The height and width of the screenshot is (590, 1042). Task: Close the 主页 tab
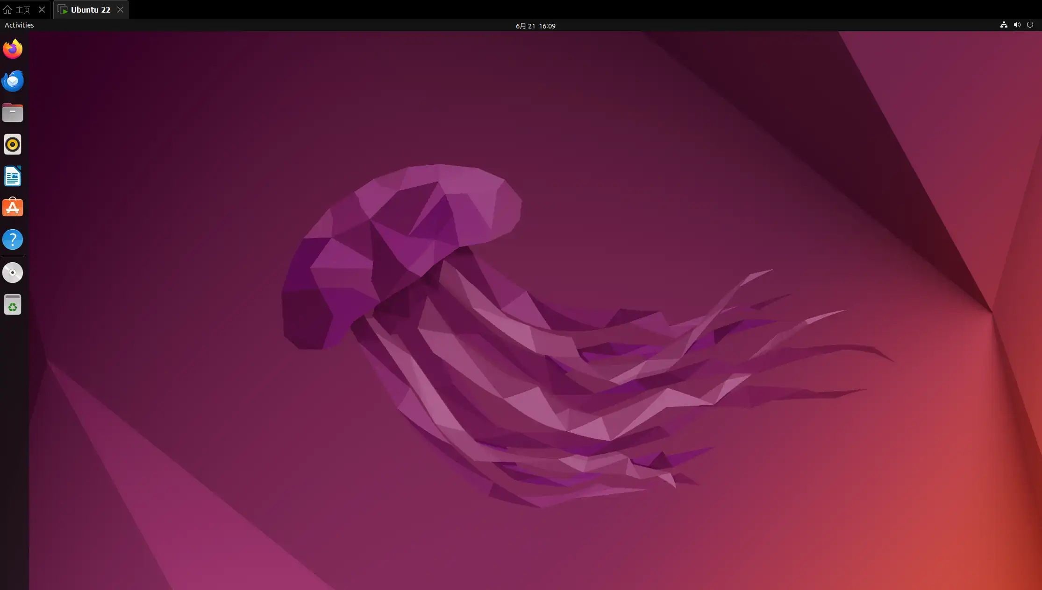click(42, 9)
